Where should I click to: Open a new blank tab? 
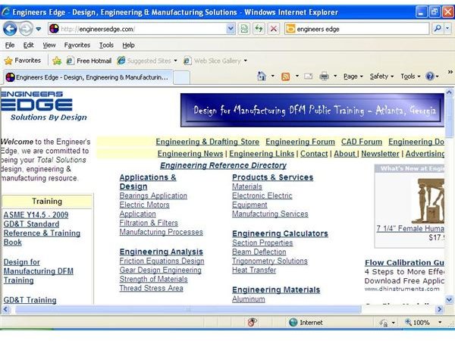point(182,78)
